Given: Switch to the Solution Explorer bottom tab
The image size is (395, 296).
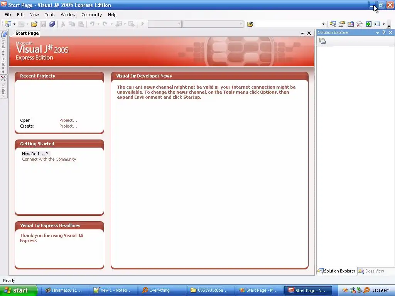Looking at the screenshot, I should pyautogui.click(x=336, y=271).
